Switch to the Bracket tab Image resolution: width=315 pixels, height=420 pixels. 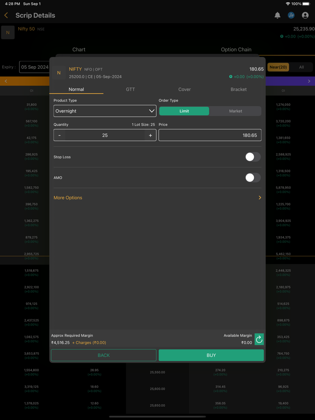[x=238, y=89]
